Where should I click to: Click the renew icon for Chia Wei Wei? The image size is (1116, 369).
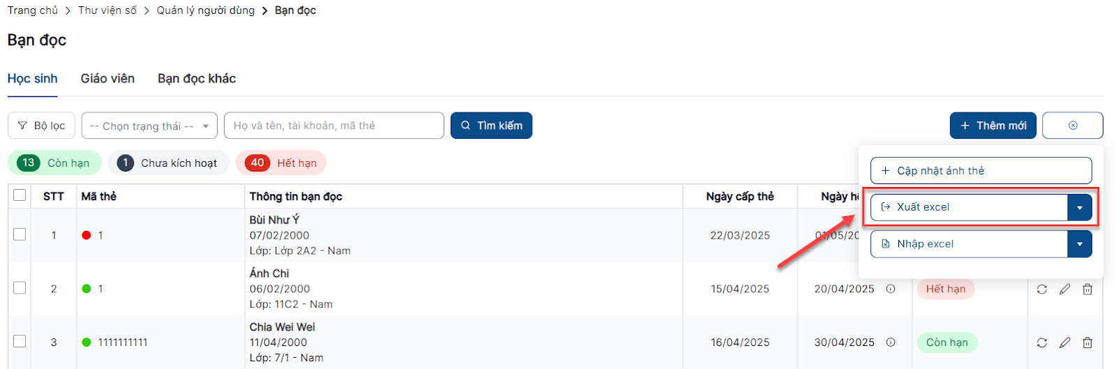point(1042,342)
